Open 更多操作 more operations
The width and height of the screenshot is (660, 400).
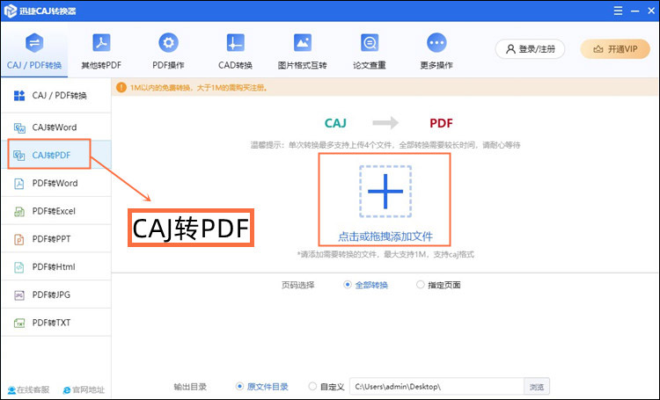[x=436, y=50]
